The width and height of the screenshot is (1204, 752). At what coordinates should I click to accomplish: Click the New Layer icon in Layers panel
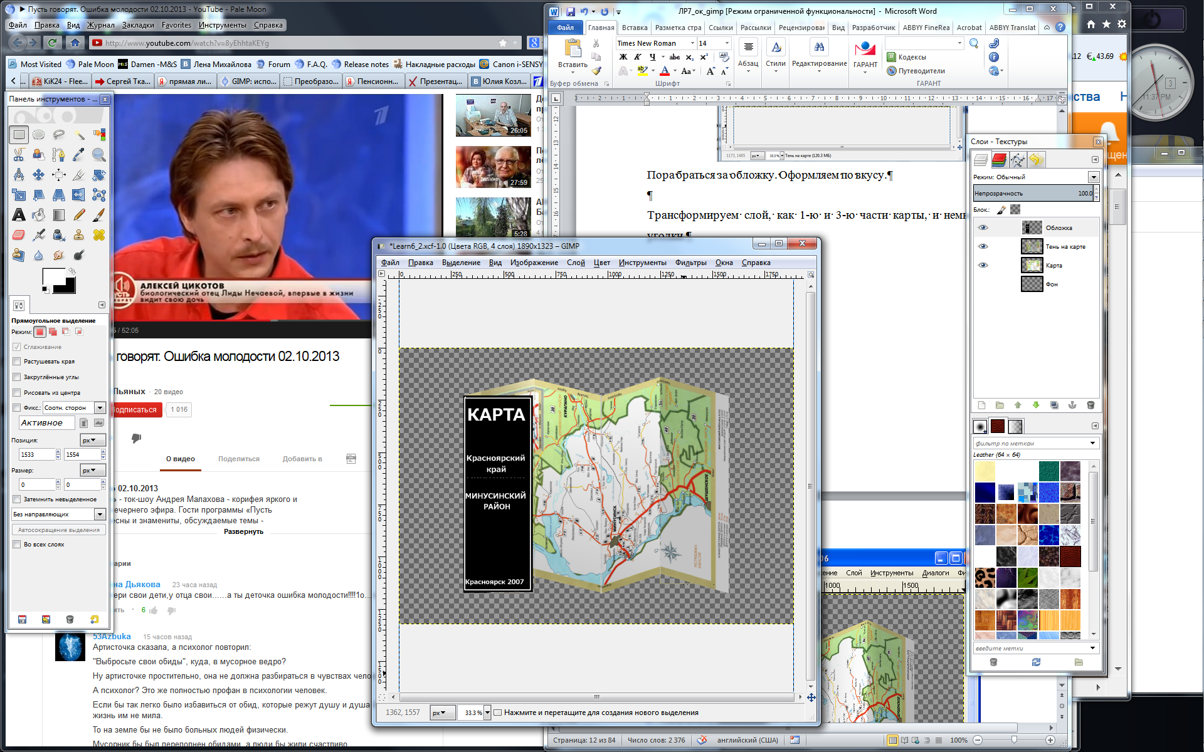(x=982, y=405)
